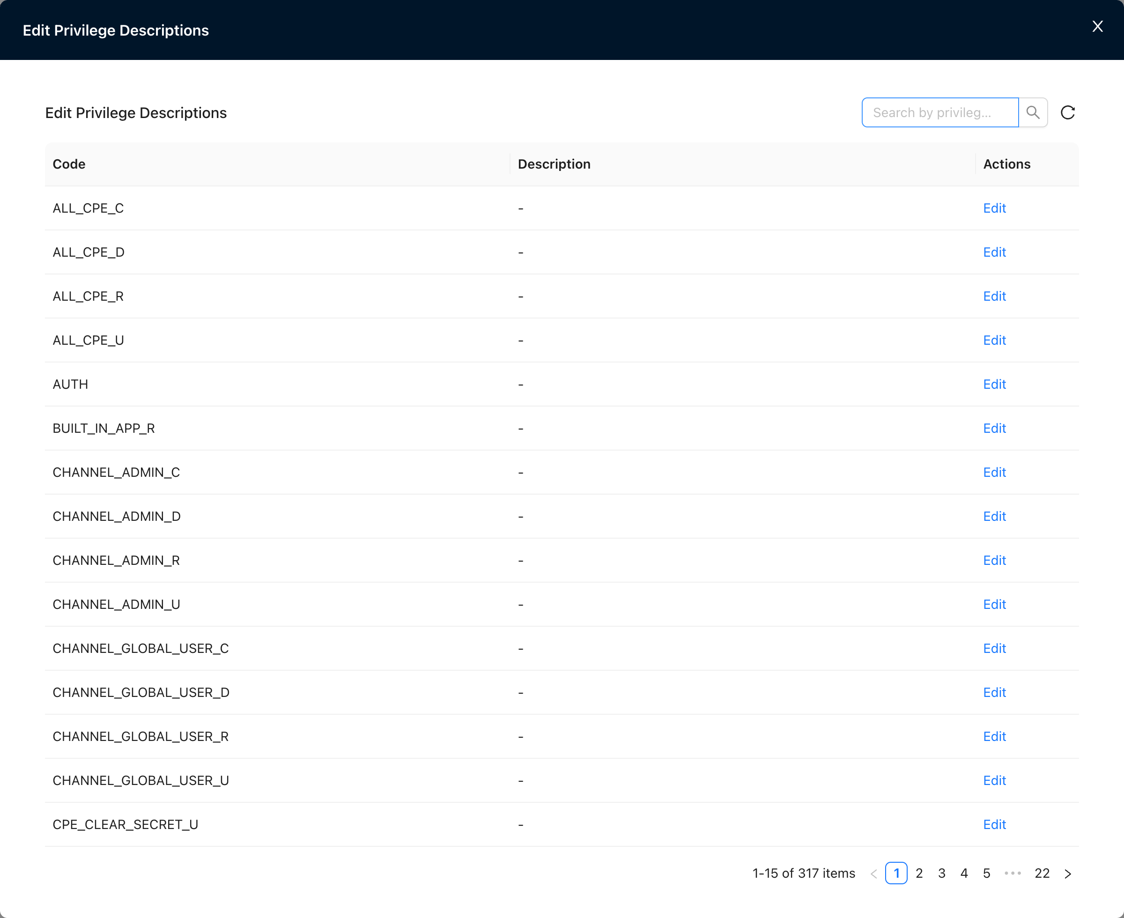Select the BUILT_IN_APP_R code cell

tap(277, 428)
